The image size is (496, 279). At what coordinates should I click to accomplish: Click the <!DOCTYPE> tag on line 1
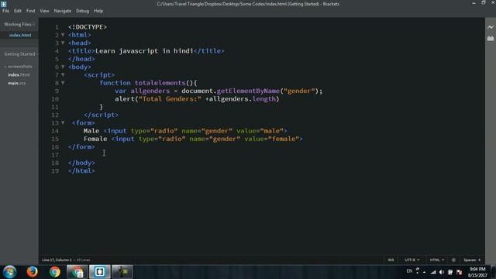[x=88, y=27]
